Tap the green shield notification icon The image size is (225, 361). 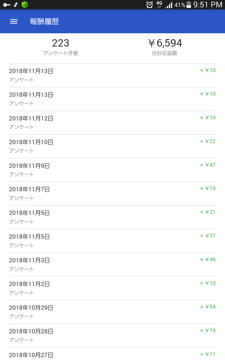pyautogui.click(x=25, y=5)
